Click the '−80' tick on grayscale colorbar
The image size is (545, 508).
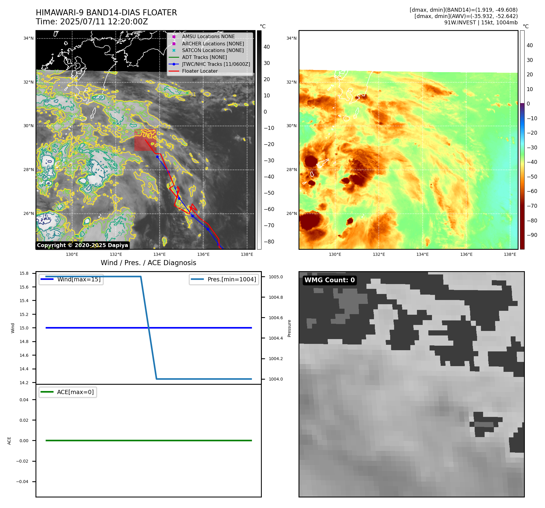(269, 242)
